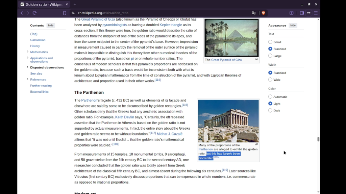Click the page vertical scrollbar thumb
Screen dimensions: 346x194
click(x=318, y=139)
